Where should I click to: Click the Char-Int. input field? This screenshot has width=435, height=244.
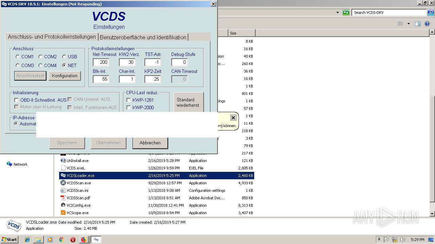(127, 79)
